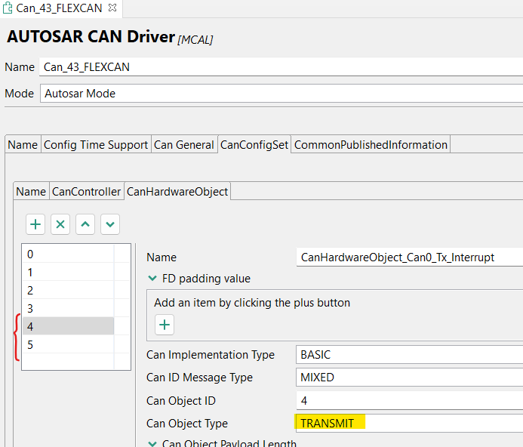Select hardware object 2 in list
This screenshot has height=447, width=523.
[69, 290]
